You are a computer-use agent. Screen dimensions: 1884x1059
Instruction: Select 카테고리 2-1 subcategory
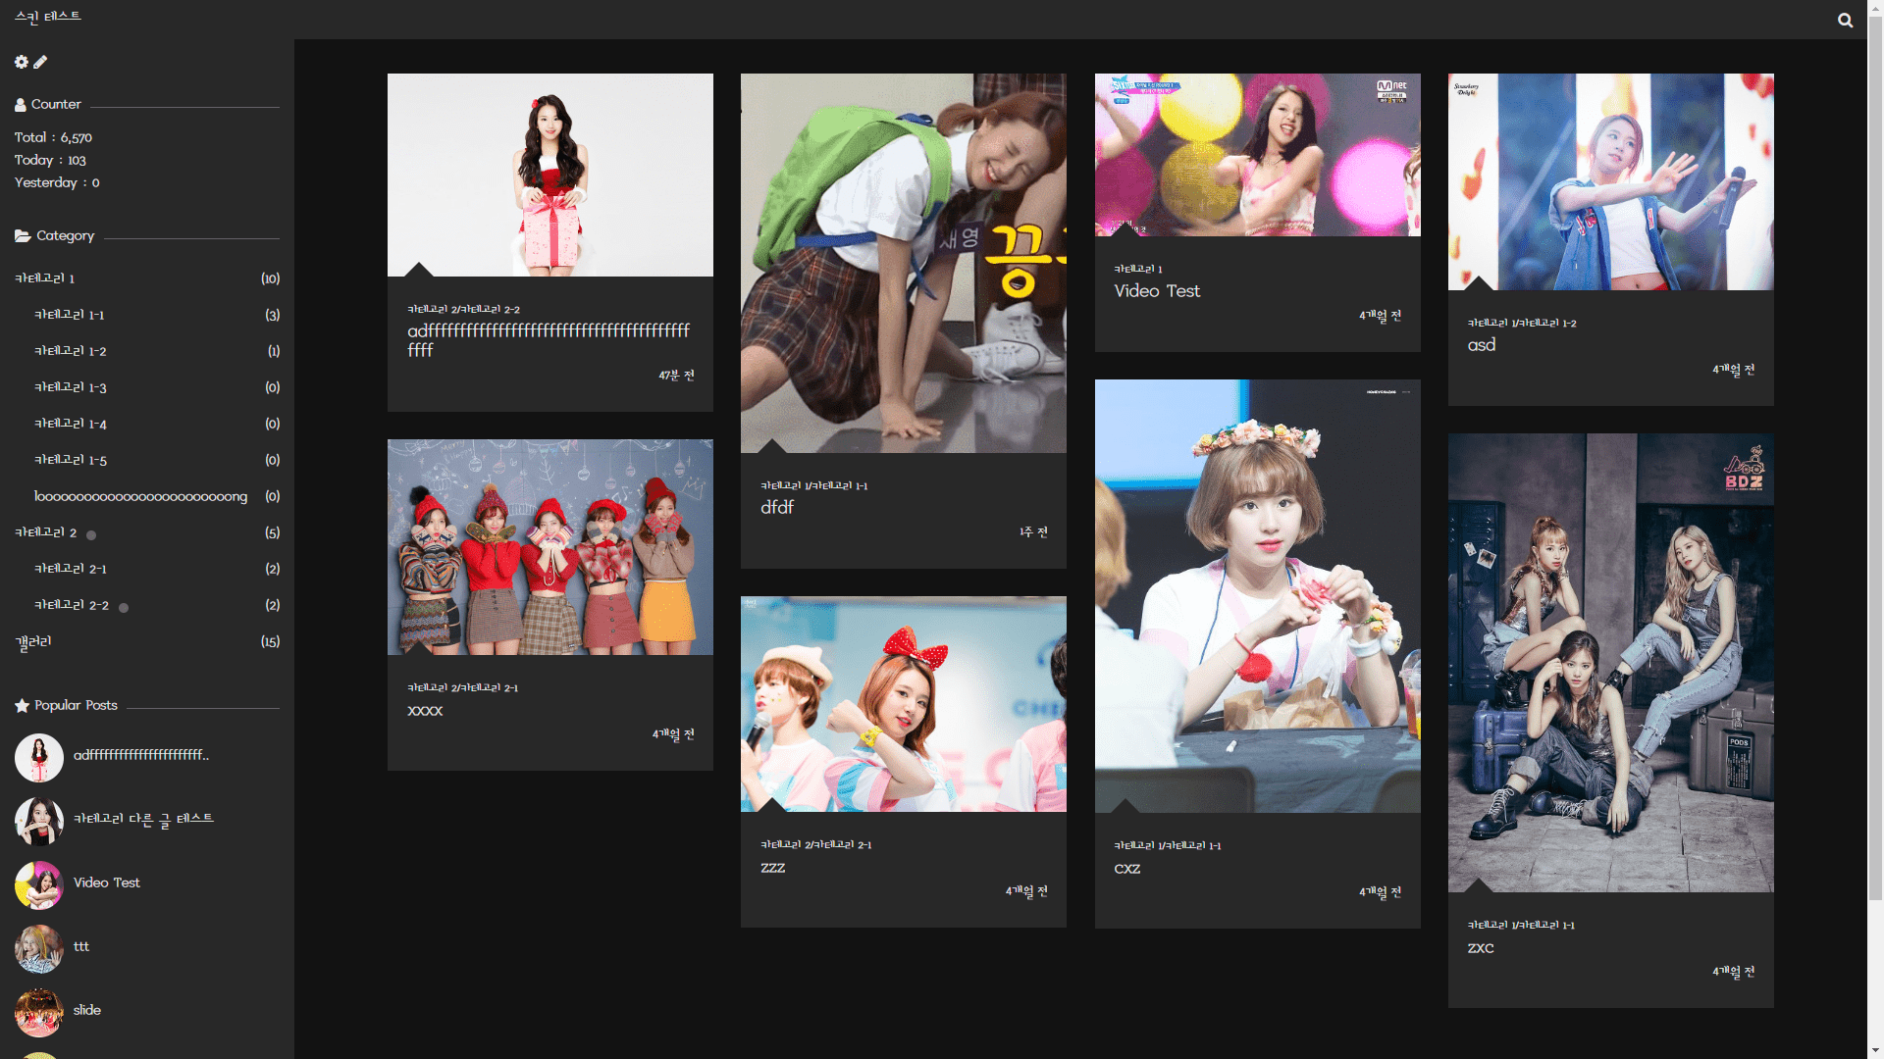click(71, 569)
